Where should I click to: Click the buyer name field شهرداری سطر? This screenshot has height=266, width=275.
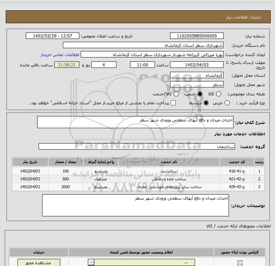pyautogui.click(x=143, y=45)
